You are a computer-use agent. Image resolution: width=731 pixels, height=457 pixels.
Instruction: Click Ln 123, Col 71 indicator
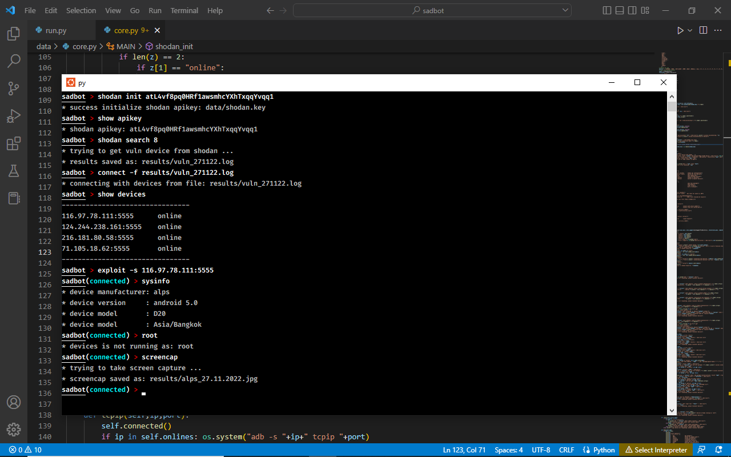tap(464, 450)
